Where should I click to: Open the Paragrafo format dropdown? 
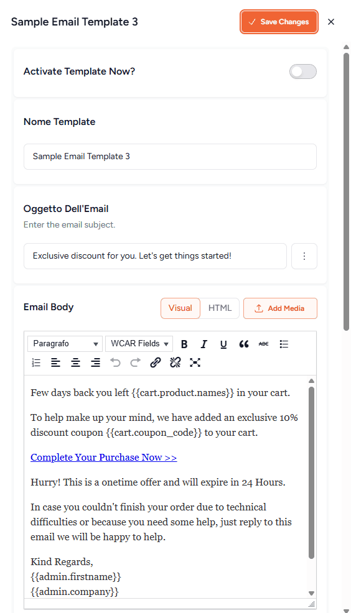click(65, 344)
